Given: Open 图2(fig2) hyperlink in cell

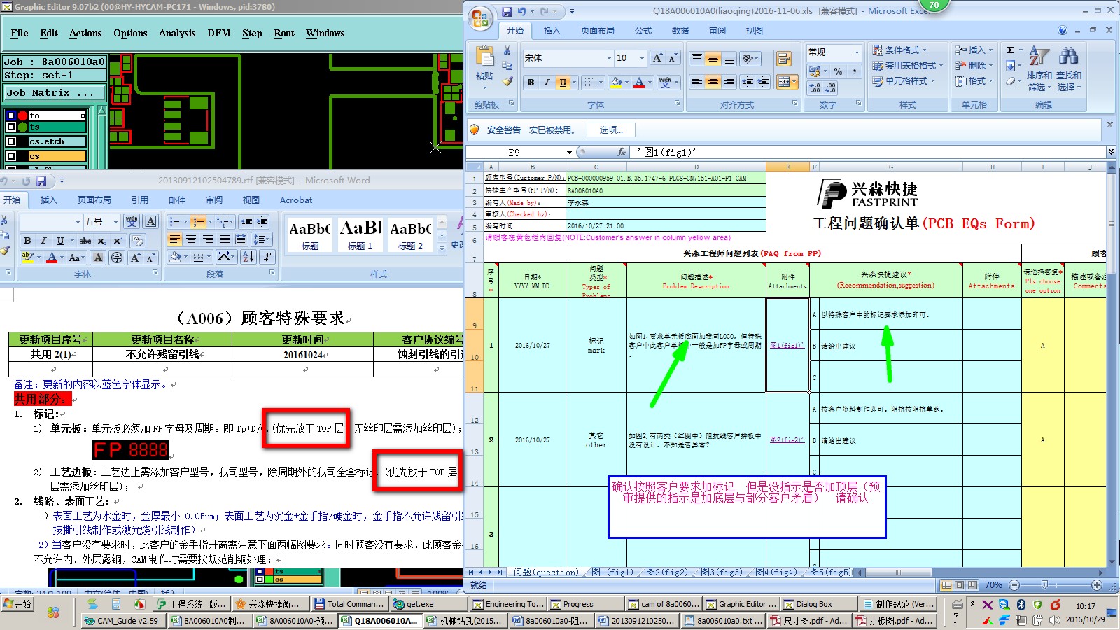Looking at the screenshot, I should tap(787, 440).
